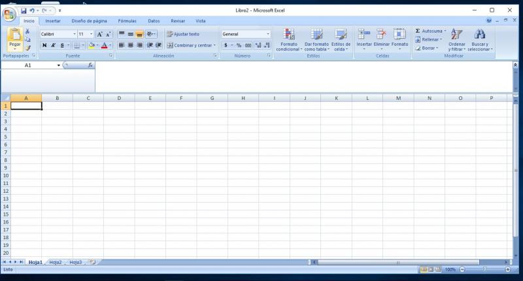Toggle italic (K) formatting
Screen dimensions: 523x281
tap(53, 45)
